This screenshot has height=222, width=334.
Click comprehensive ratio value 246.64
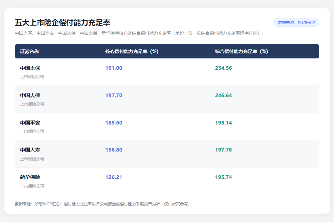coord(223,95)
